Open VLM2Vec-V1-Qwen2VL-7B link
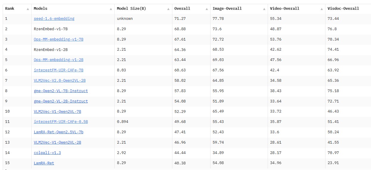Viewport: 371px width, 170px height. tap(57, 111)
